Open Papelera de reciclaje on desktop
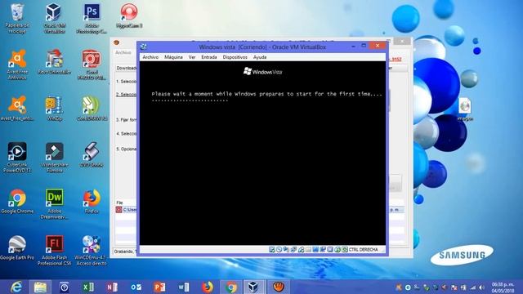This screenshot has height=294, width=523. point(17,18)
